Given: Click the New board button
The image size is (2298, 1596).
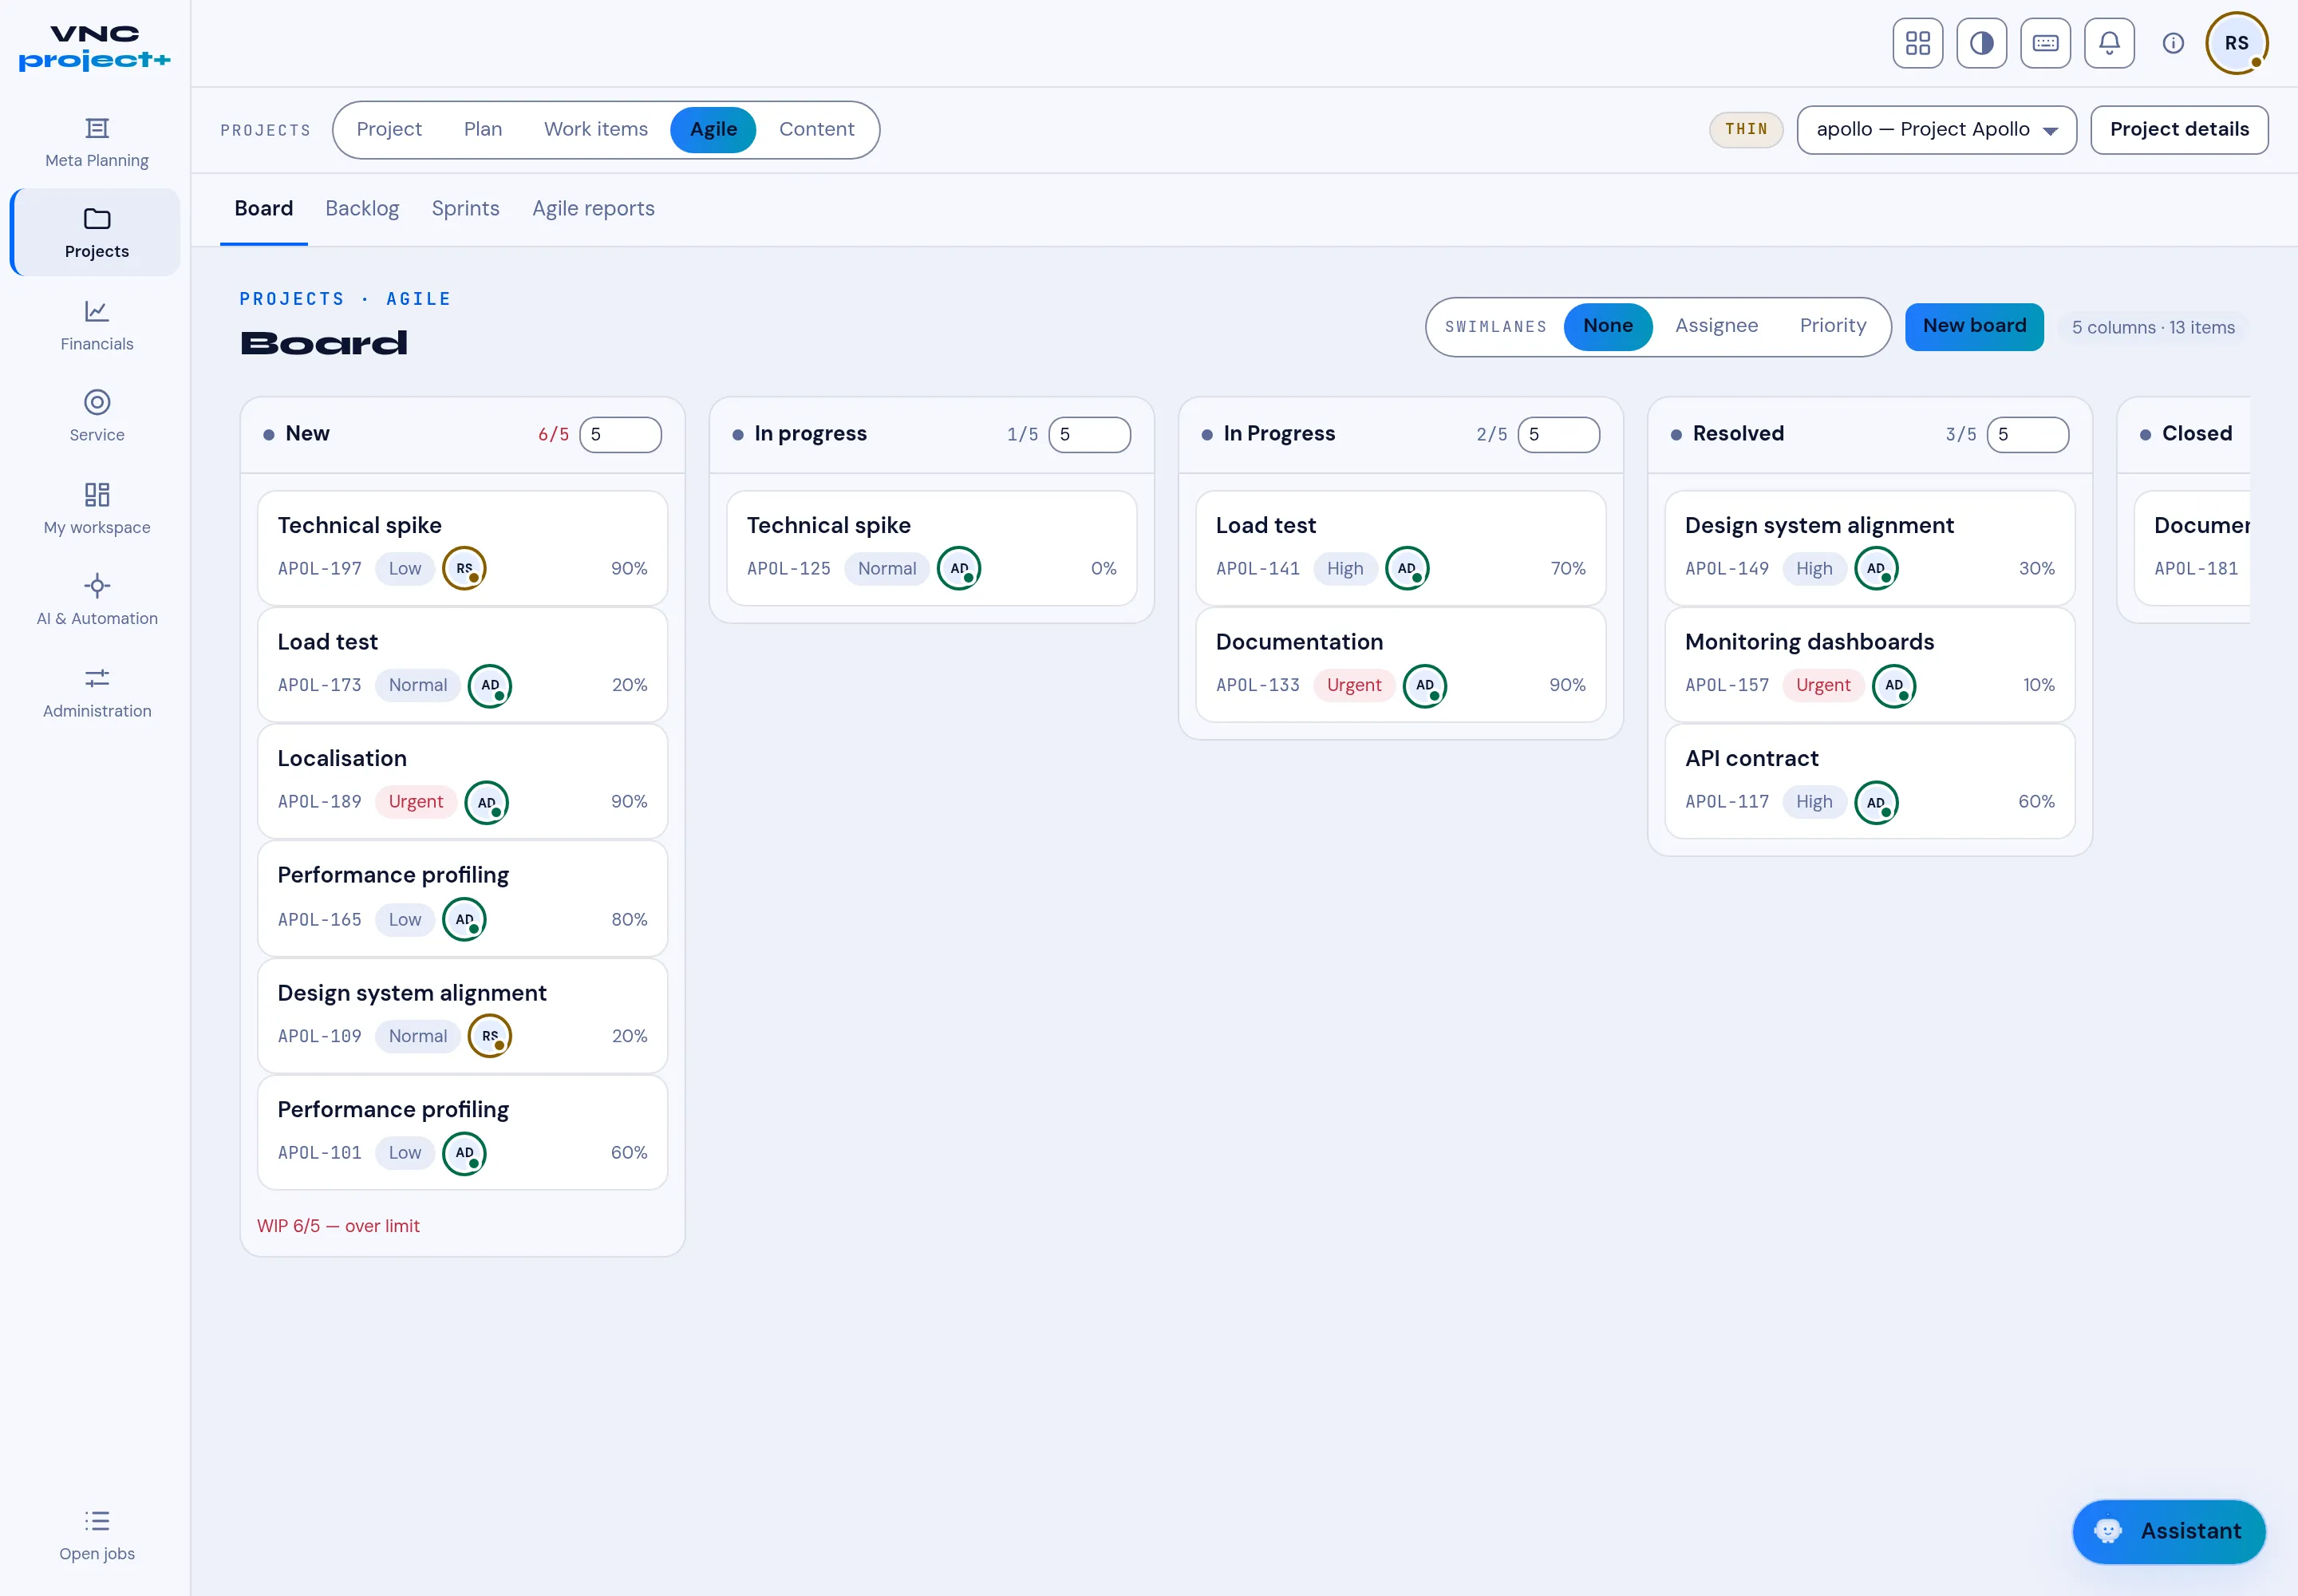Looking at the screenshot, I should tap(1974, 326).
